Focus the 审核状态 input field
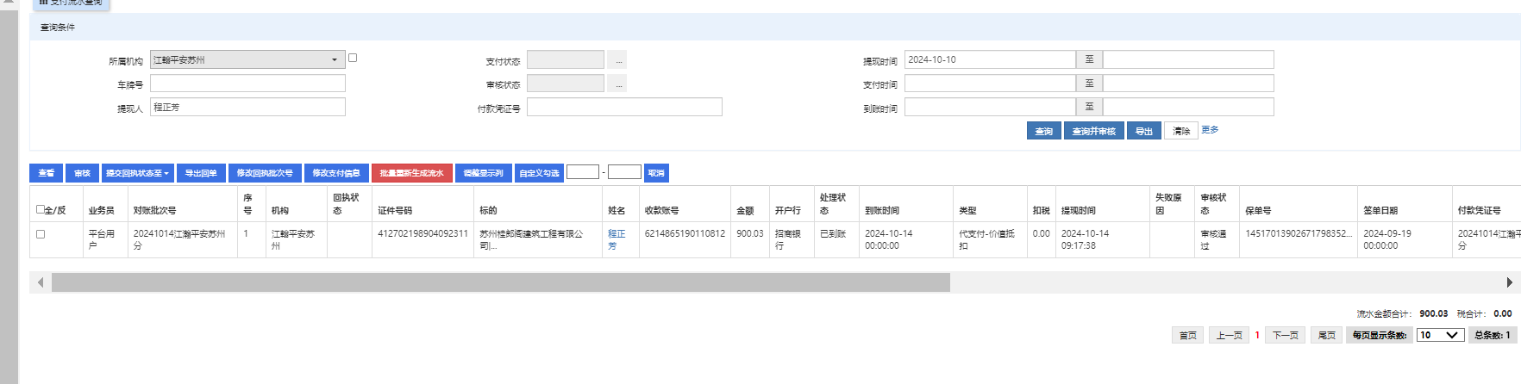Image resolution: width=1521 pixels, height=384 pixels. coord(566,84)
